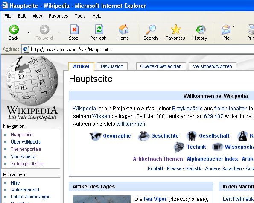The width and height of the screenshot is (254, 203).
Task: Click the Mail envelope icon
Action: (226, 29)
